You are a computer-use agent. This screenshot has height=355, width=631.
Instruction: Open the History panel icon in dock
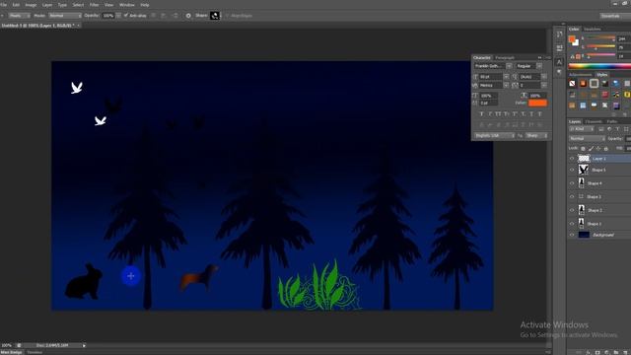click(x=559, y=35)
